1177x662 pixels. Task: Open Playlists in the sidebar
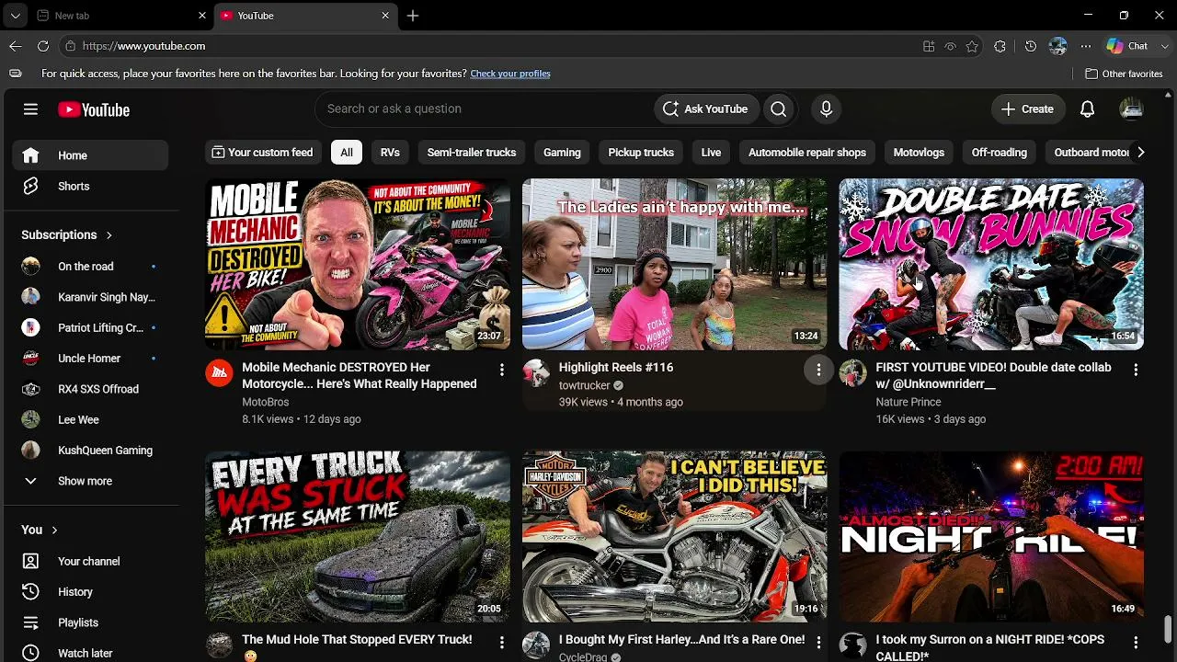(x=89, y=622)
